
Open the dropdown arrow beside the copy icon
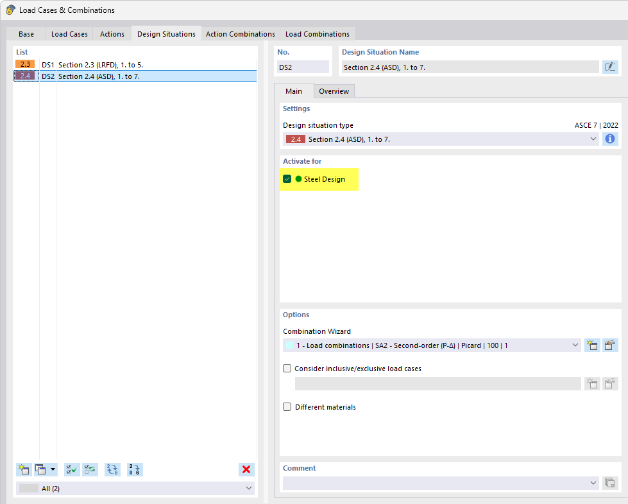pos(53,469)
